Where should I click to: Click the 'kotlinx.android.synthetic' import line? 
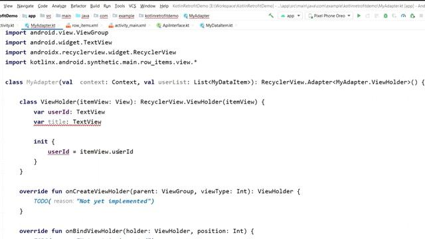(101, 62)
